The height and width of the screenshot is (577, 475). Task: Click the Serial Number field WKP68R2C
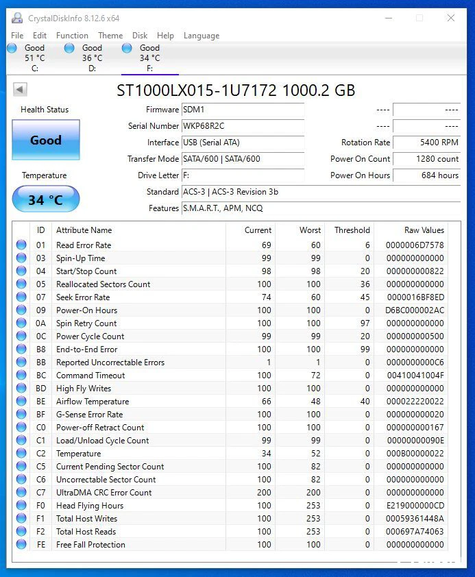tap(243, 126)
